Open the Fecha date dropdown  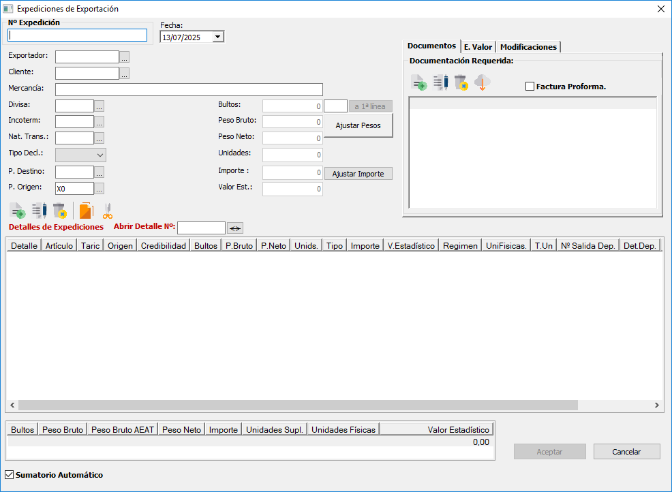[217, 37]
